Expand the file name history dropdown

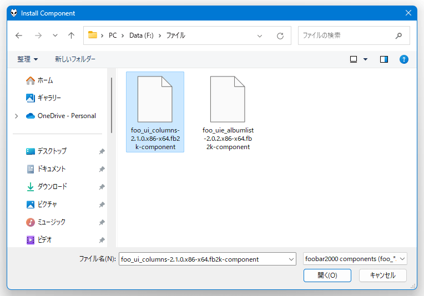(291, 259)
